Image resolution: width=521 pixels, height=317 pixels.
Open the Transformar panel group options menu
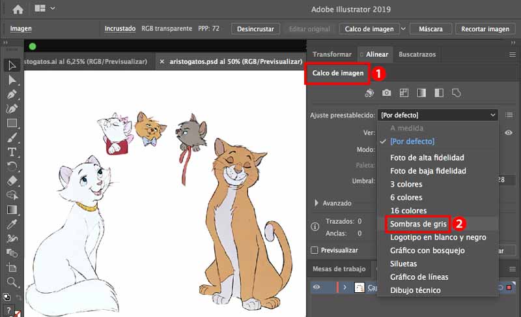pyautogui.click(x=513, y=55)
